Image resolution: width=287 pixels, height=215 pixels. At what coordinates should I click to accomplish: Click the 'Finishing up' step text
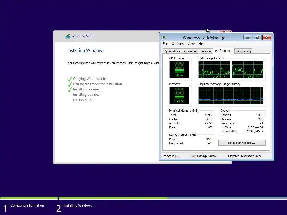click(82, 100)
